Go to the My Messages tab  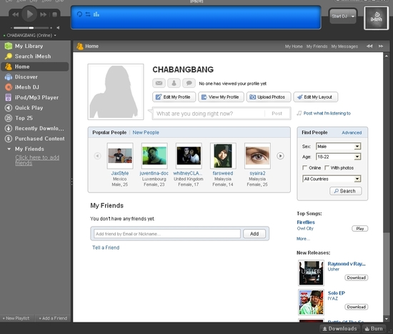click(x=344, y=46)
